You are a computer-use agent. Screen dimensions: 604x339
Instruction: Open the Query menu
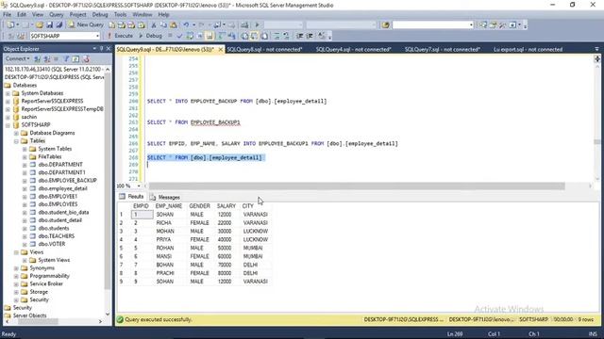pos(57,15)
